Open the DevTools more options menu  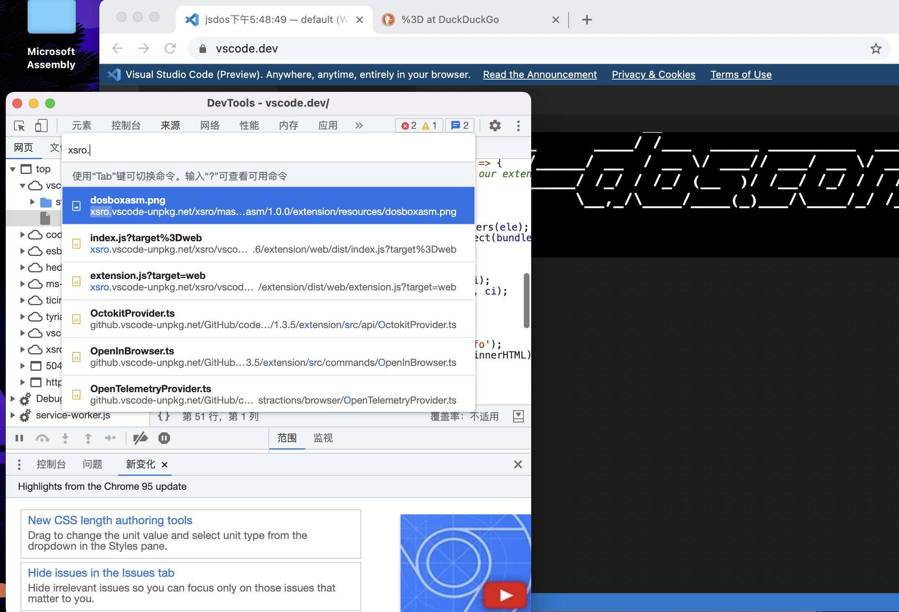click(x=518, y=126)
